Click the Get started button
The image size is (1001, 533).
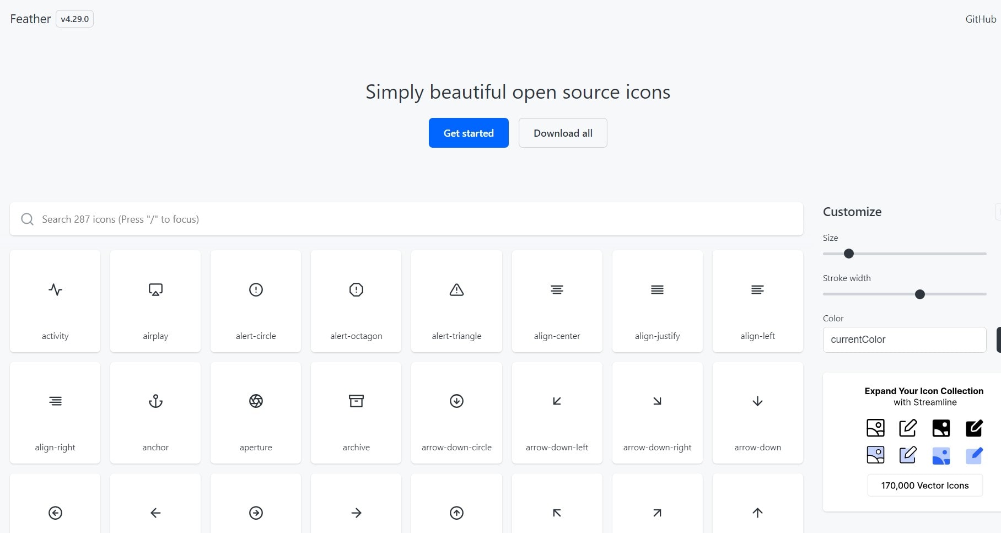click(469, 133)
